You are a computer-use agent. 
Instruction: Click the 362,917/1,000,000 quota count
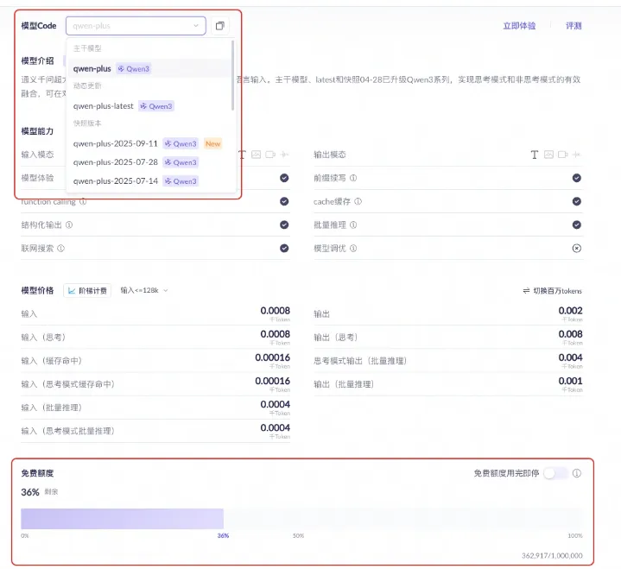552,555
